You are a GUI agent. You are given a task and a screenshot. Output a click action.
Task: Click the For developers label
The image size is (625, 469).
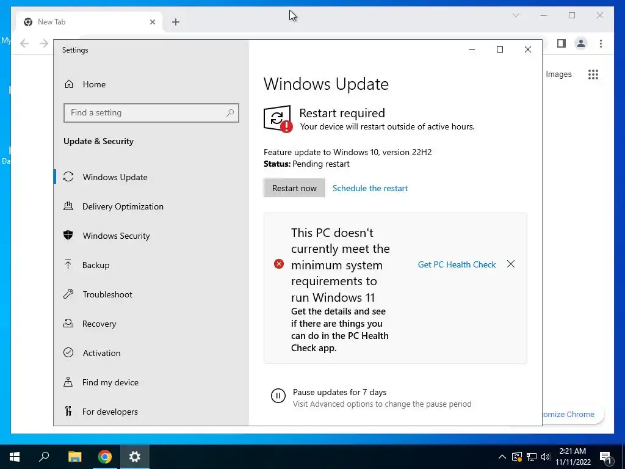pyautogui.click(x=110, y=412)
